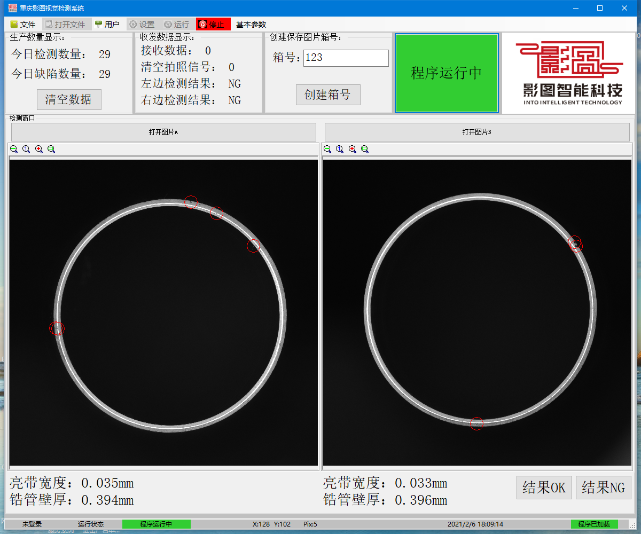Viewport: 641px width, 534px height.
Task: Zoom in on the left image A viewer
Action: coord(39,150)
